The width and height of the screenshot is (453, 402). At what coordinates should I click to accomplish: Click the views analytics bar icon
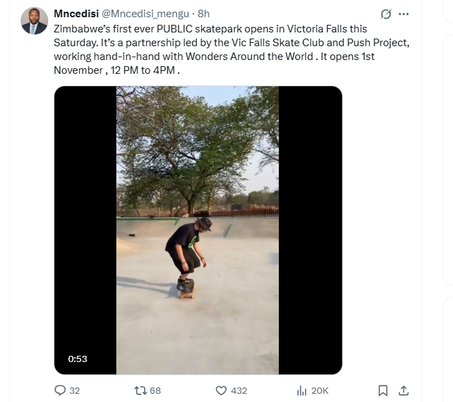[301, 390]
